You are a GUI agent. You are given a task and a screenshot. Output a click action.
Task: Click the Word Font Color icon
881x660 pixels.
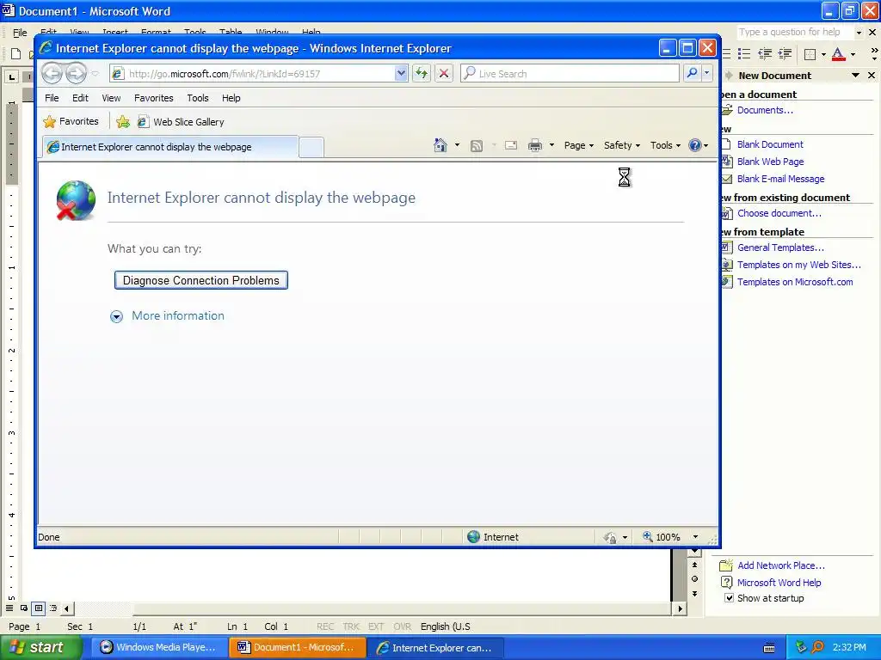pyautogui.click(x=838, y=54)
